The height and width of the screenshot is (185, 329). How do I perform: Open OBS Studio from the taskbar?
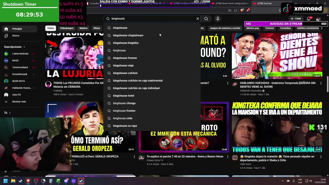click(x=36, y=181)
